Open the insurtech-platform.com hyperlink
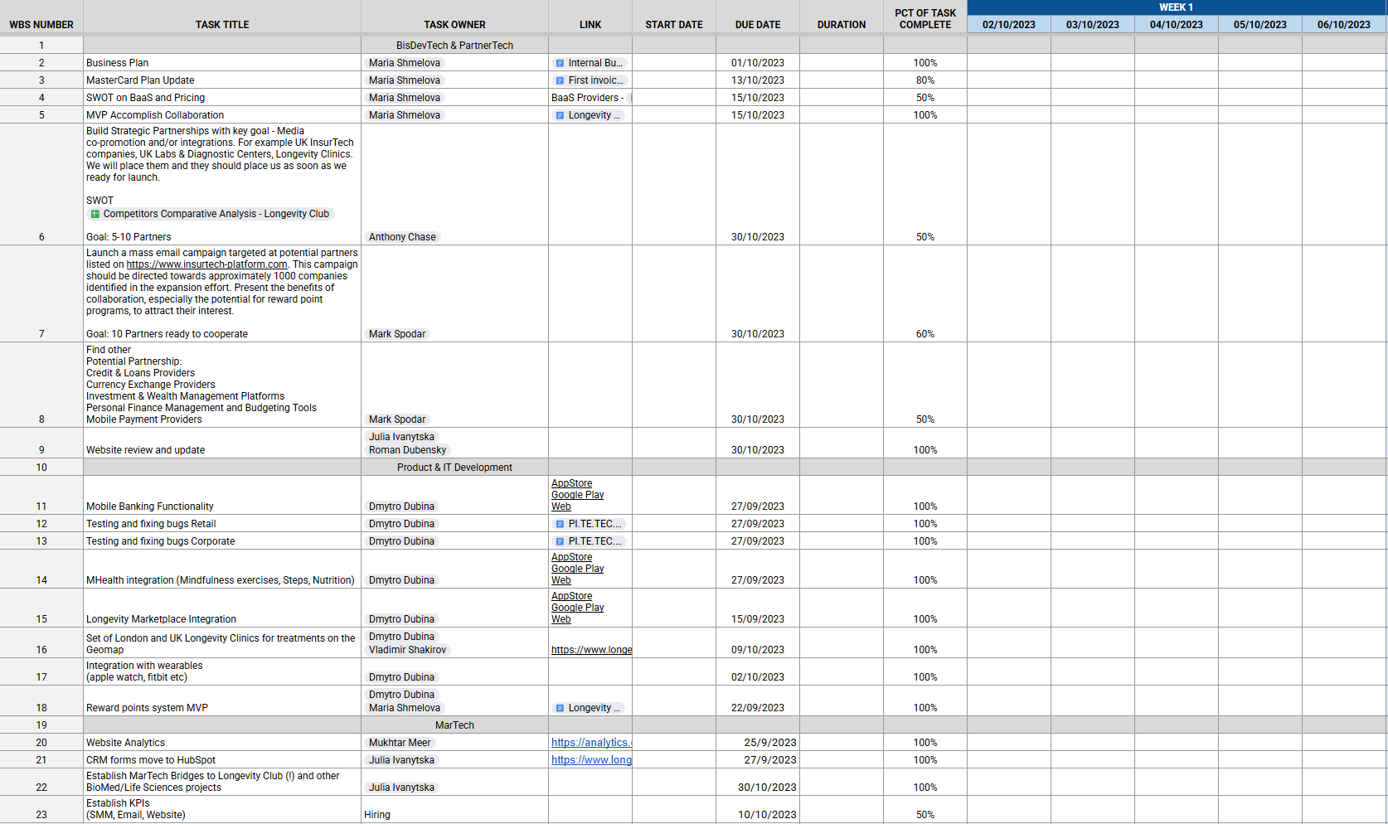 coord(206,264)
